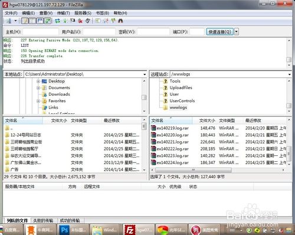Click the refresh file lists icon

point(57,21)
